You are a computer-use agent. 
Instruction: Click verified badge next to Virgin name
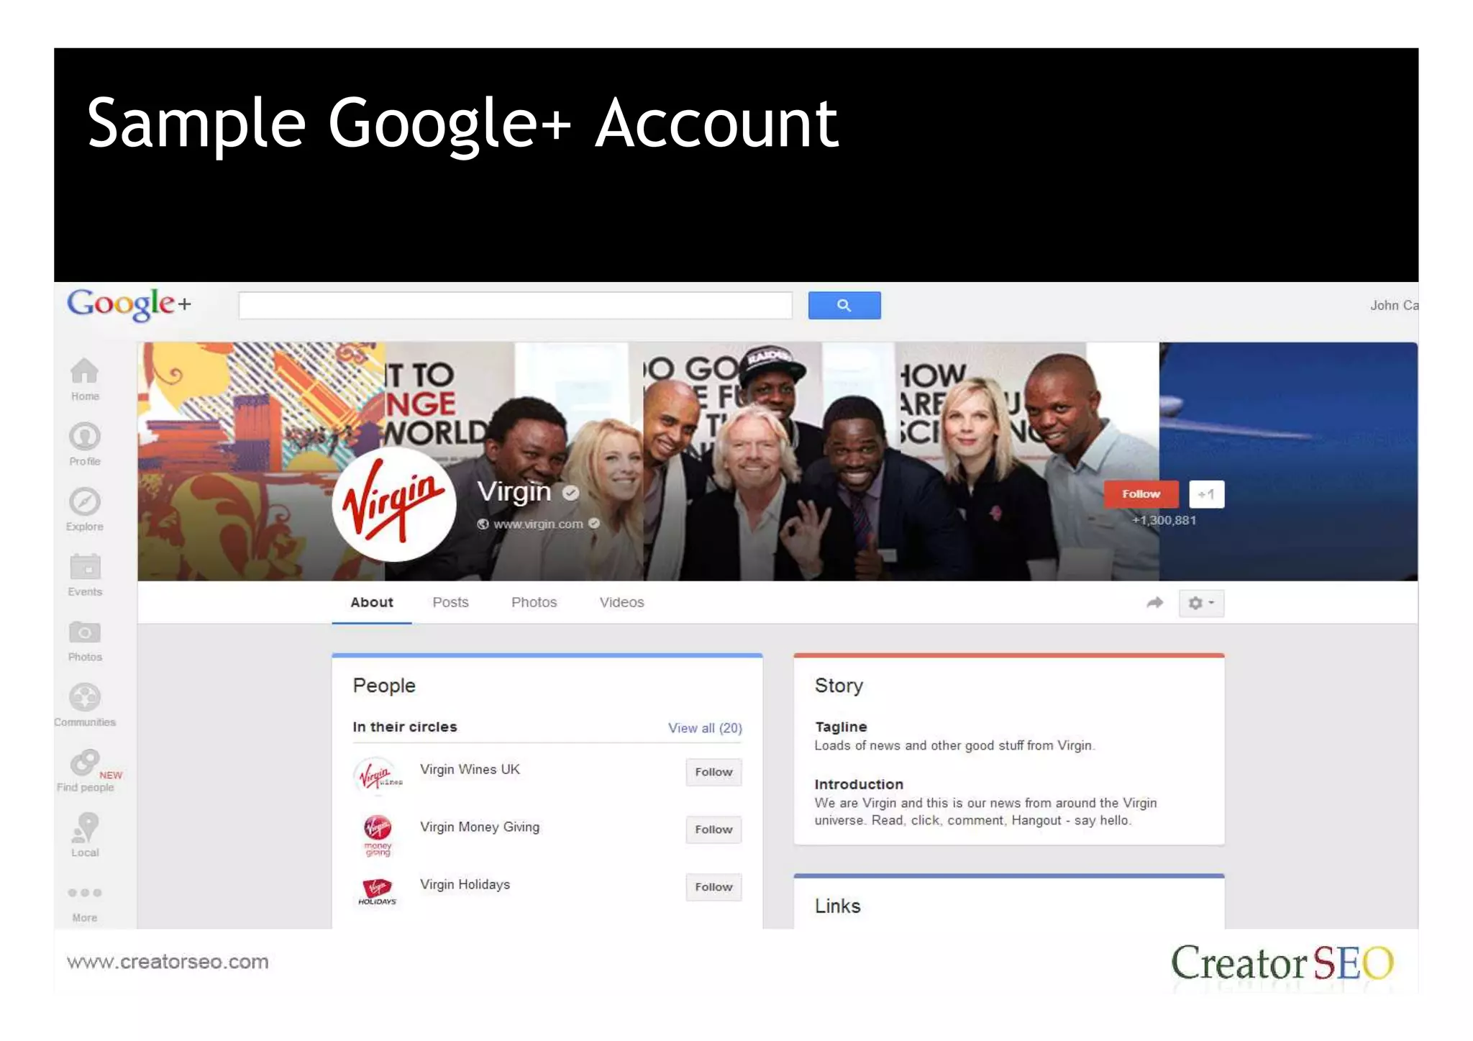pos(571,493)
